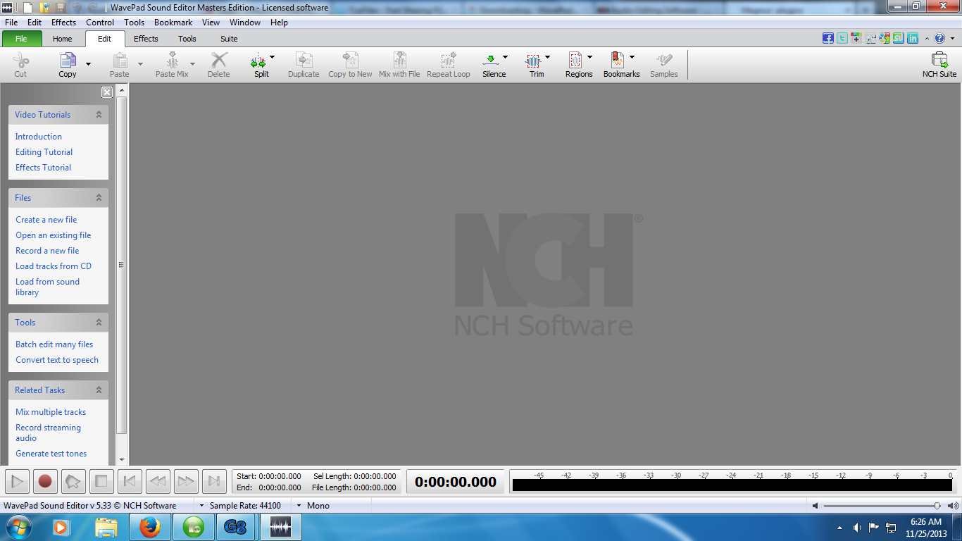Open the Bookmarks dropdown arrow

coord(632,57)
